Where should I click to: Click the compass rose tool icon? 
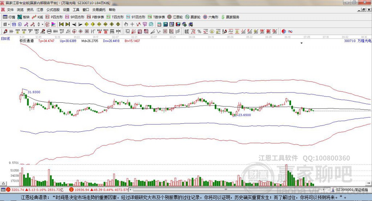coord(80,31)
